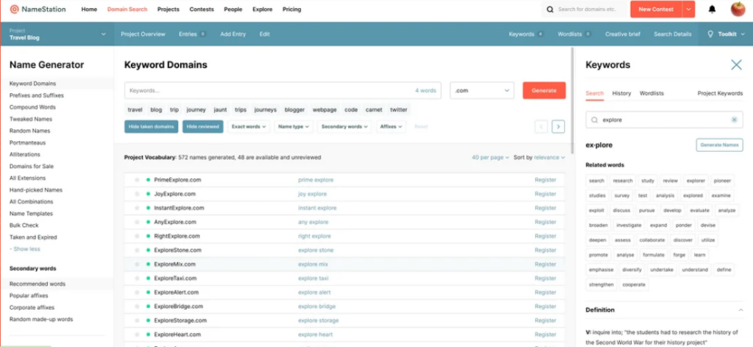Switch to Wordlists tab in Keywords panel
Viewport: 753px width, 347px height.
(x=652, y=93)
